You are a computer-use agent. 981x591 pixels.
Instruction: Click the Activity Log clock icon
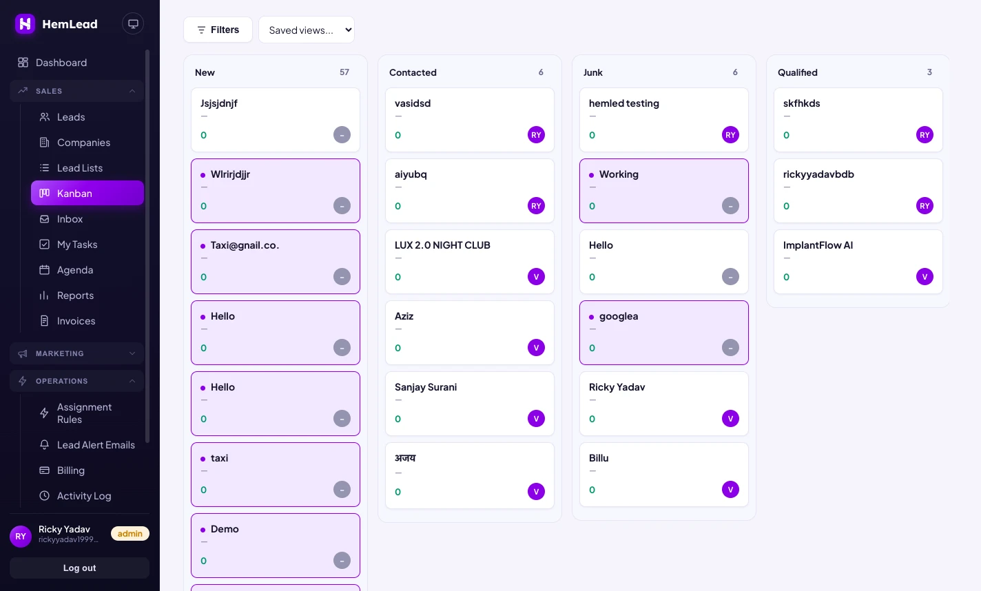click(44, 496)
